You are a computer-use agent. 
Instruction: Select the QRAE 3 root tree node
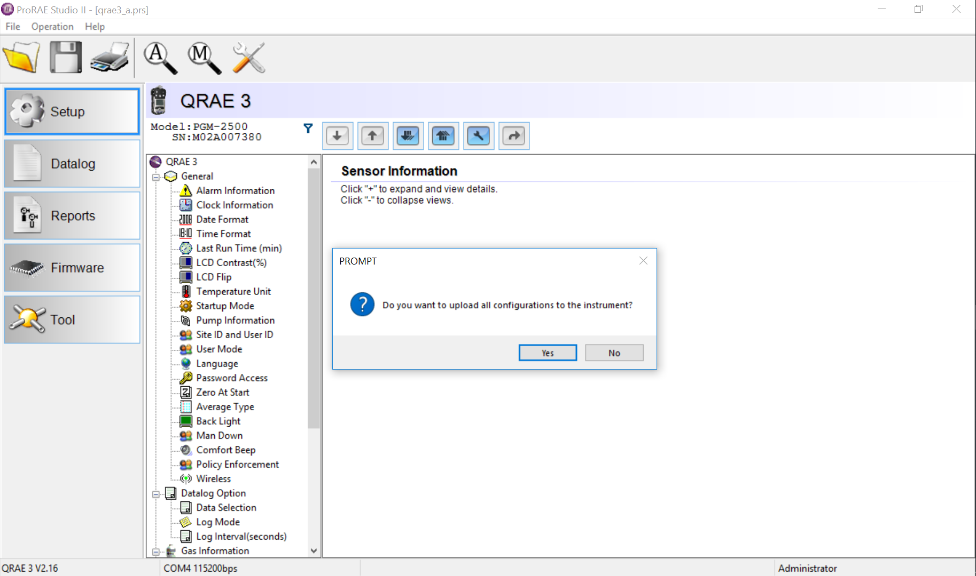tap(181, 162)
